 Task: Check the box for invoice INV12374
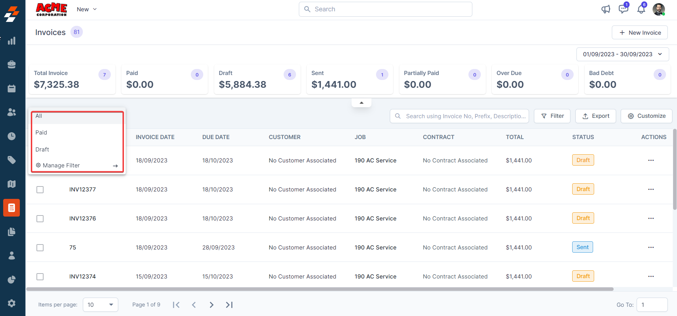[x=40, y=277]
